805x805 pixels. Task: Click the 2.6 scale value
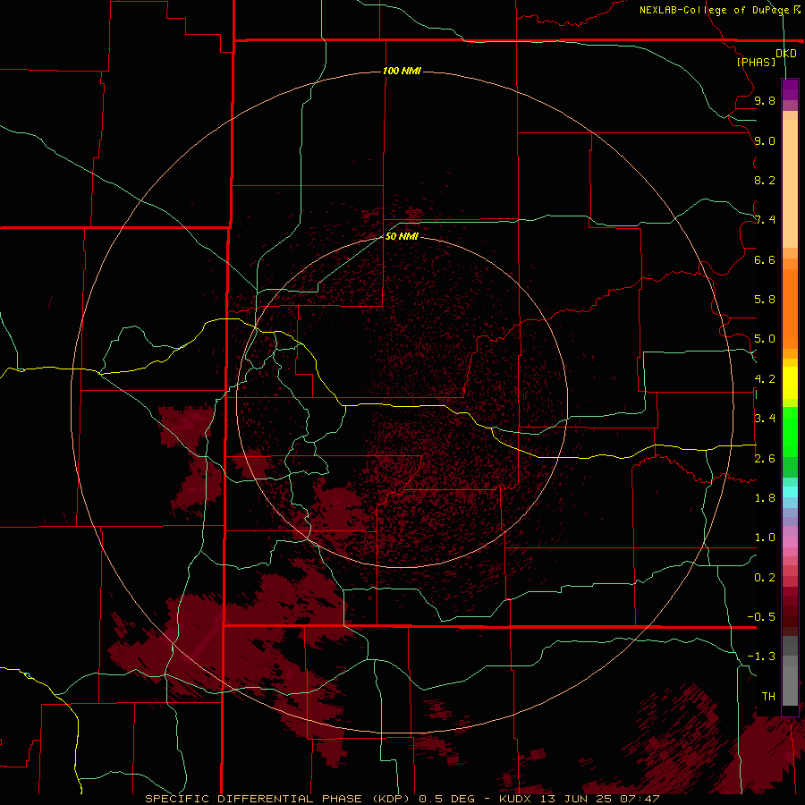click(x=765, y=459)
